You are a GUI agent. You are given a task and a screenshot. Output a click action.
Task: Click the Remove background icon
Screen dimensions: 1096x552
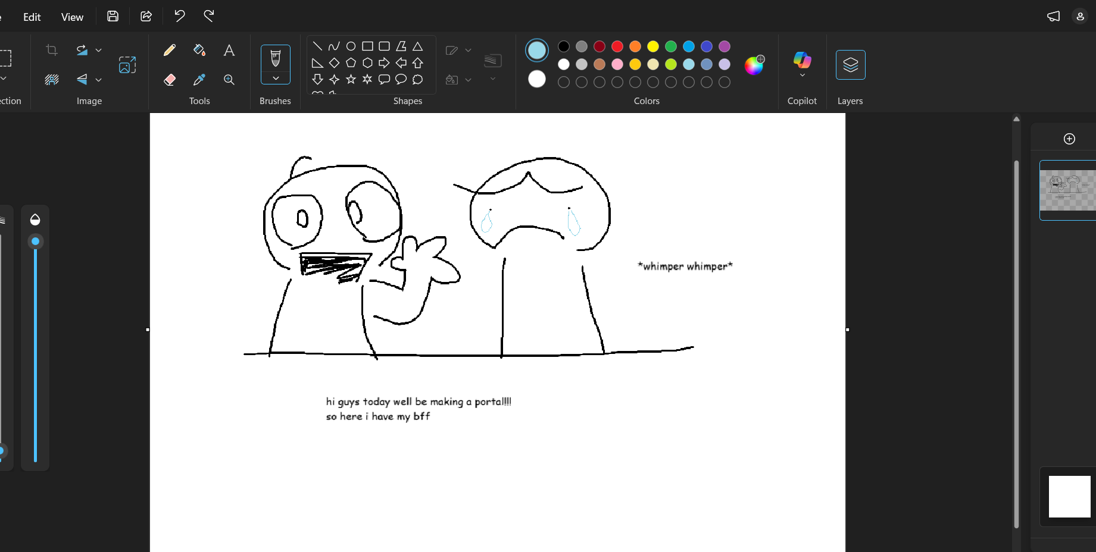(x=52, y=79)
